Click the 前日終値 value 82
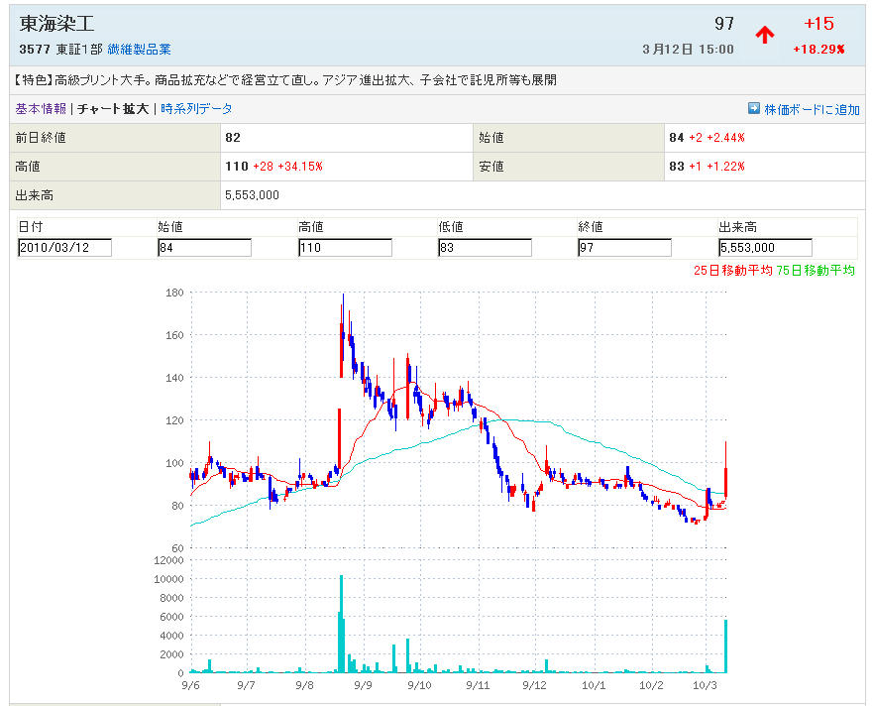The width and height of the screenshot is (872, 706). pyautogui.click(x=233, y=138)
